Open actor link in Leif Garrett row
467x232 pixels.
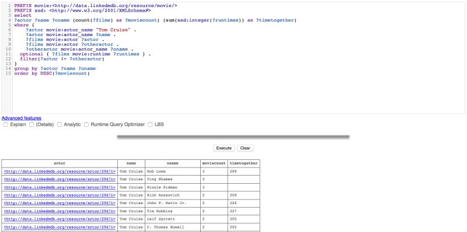click(x=60, y=219)
